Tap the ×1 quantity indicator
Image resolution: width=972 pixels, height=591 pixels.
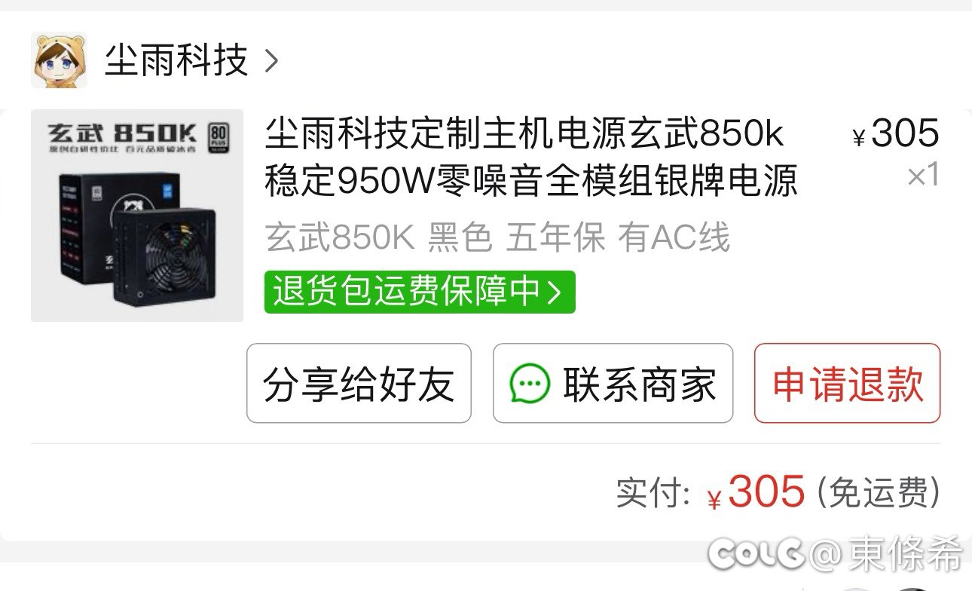tap(923, 176)
